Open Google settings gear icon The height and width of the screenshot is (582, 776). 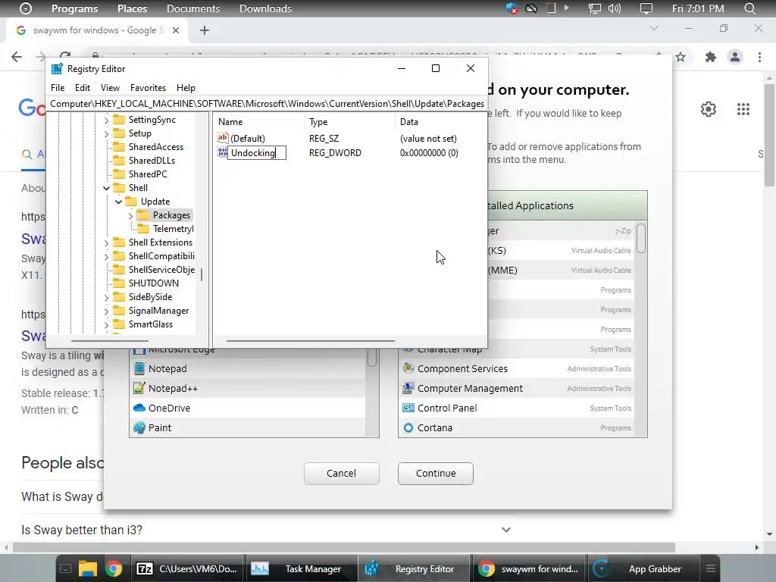709,109
